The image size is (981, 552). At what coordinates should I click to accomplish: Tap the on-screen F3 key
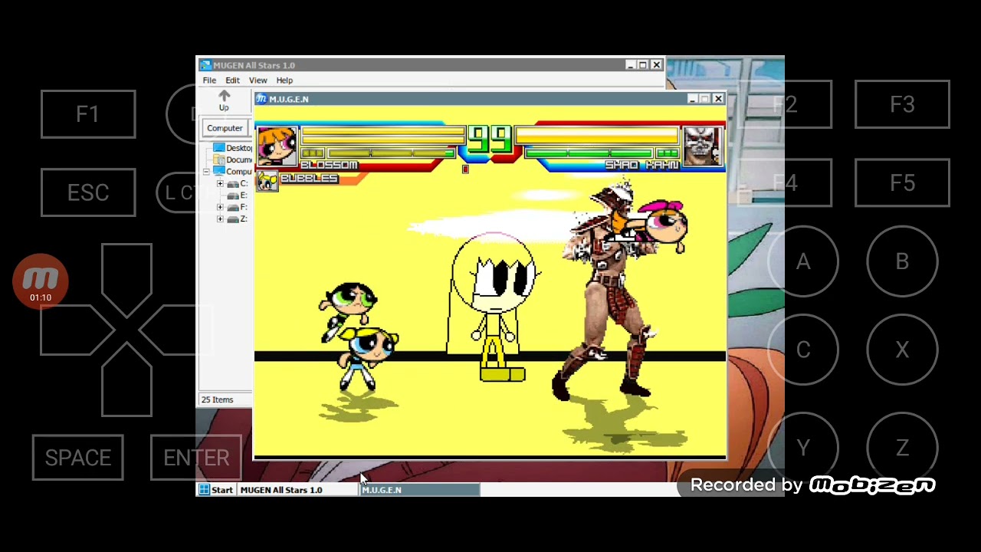coord(902,104)
